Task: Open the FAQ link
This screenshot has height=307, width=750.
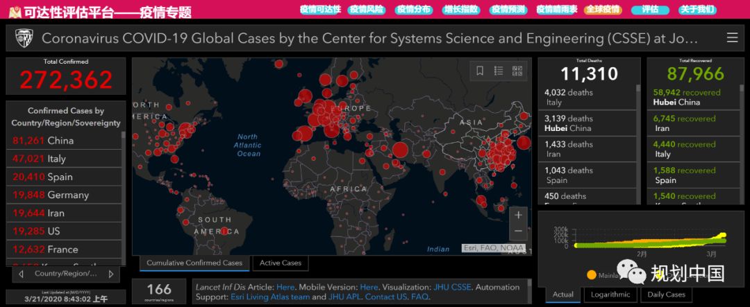Action: (x=419, y=297)
